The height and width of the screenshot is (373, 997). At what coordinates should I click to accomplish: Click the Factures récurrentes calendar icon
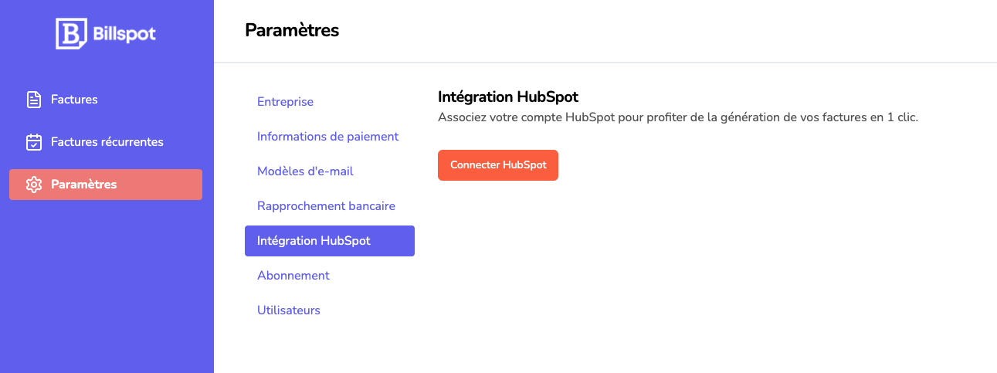pyautogui.click(x=34, y=142)
